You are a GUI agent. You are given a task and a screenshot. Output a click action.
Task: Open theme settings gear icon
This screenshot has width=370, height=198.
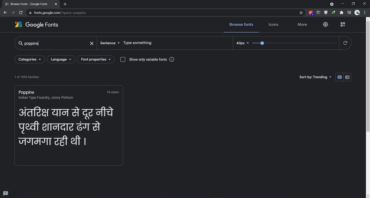pyautogui.click(x=325, y=24)
